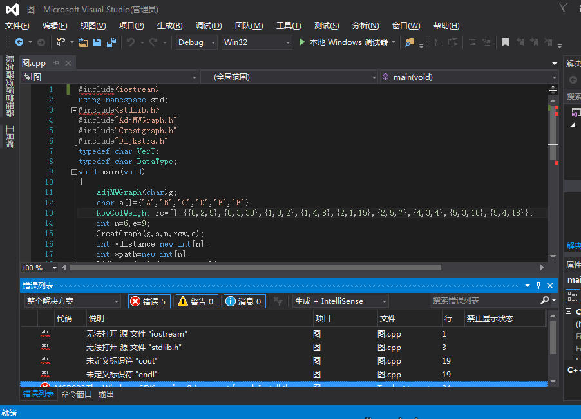This screenshot has height=419, width=581.
Task: Open the 调试(D) menu
Action: [x=208, y=26]
